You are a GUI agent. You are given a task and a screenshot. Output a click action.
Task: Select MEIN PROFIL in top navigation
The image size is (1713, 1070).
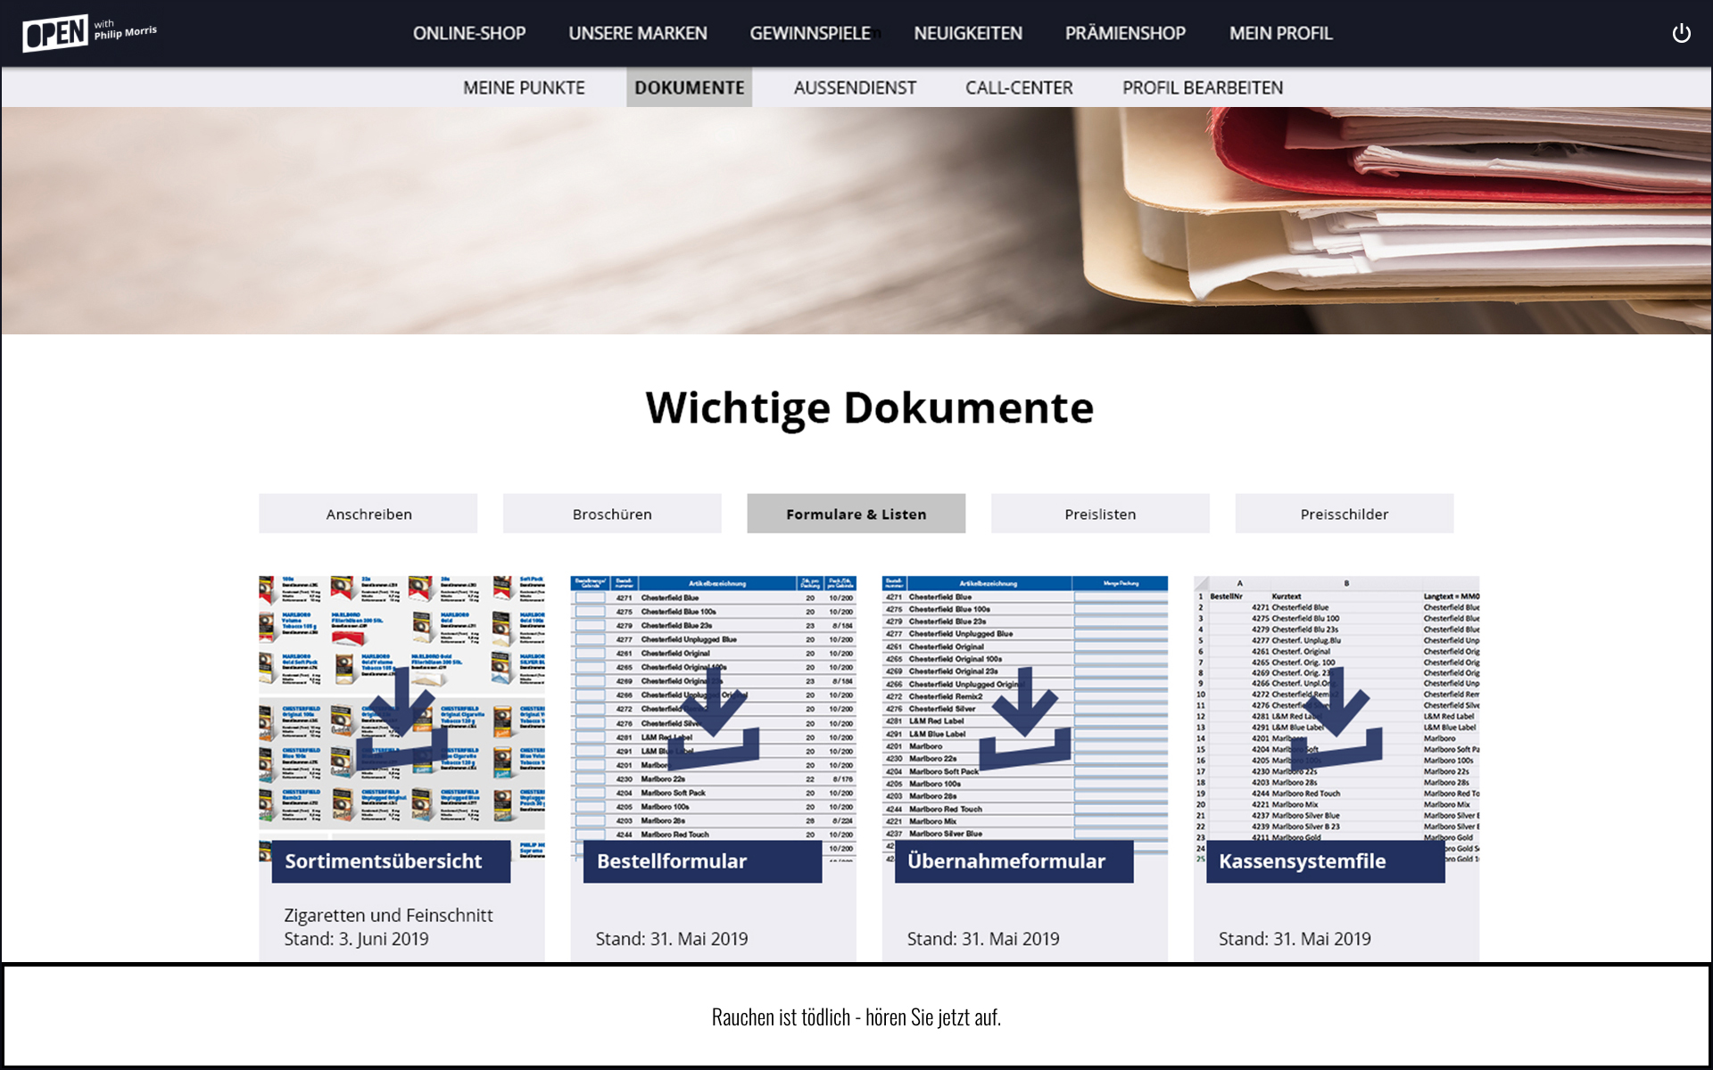click(1280, 34)
